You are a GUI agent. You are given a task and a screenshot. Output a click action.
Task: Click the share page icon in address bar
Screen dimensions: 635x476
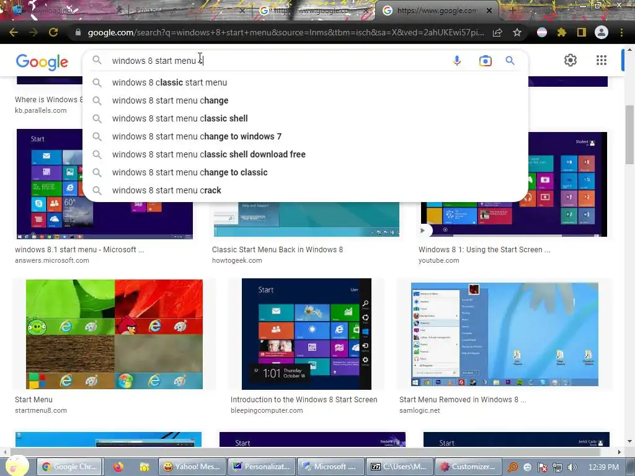[x=497, y=32]
